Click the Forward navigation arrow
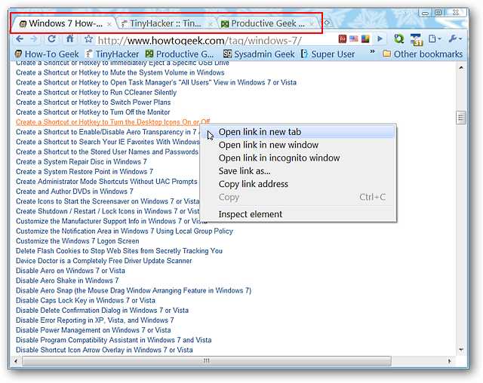Viewport: 483px width, 383px height. point(35,39)
